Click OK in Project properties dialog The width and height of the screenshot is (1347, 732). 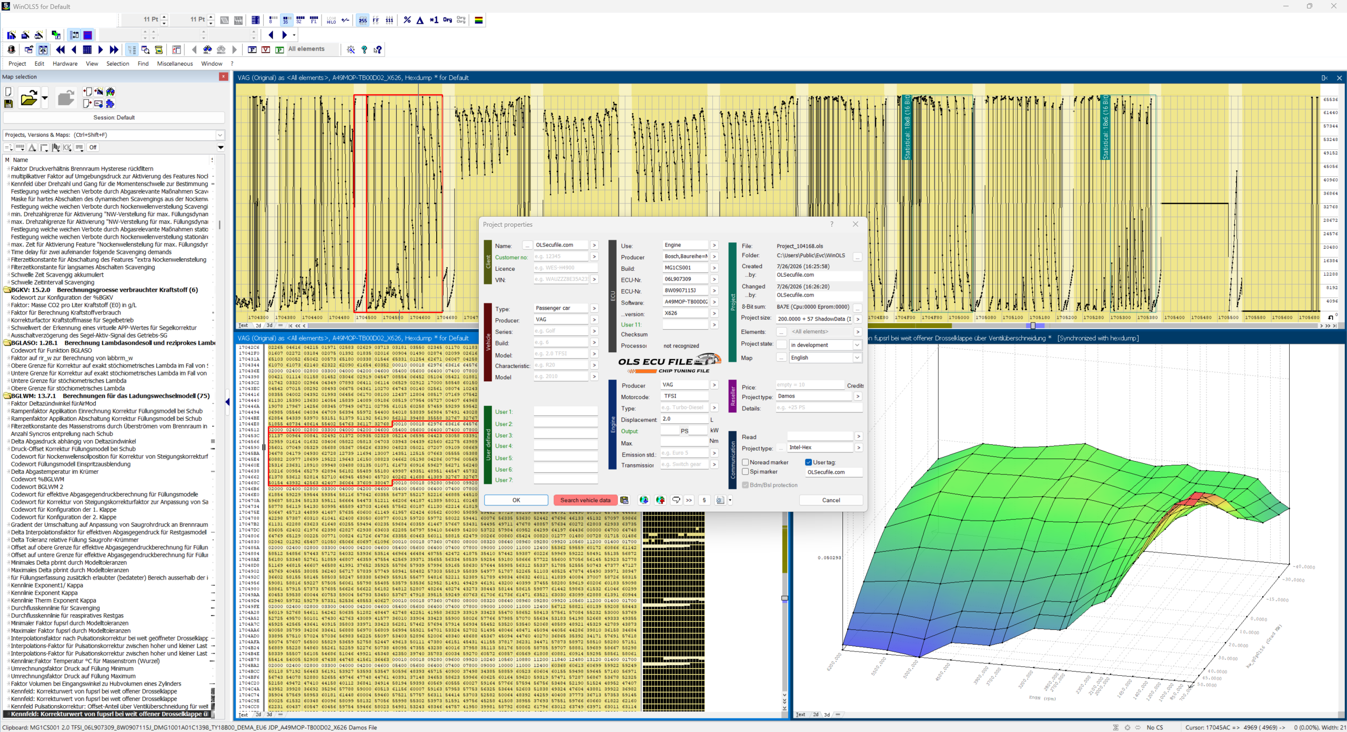coord(516,500)
